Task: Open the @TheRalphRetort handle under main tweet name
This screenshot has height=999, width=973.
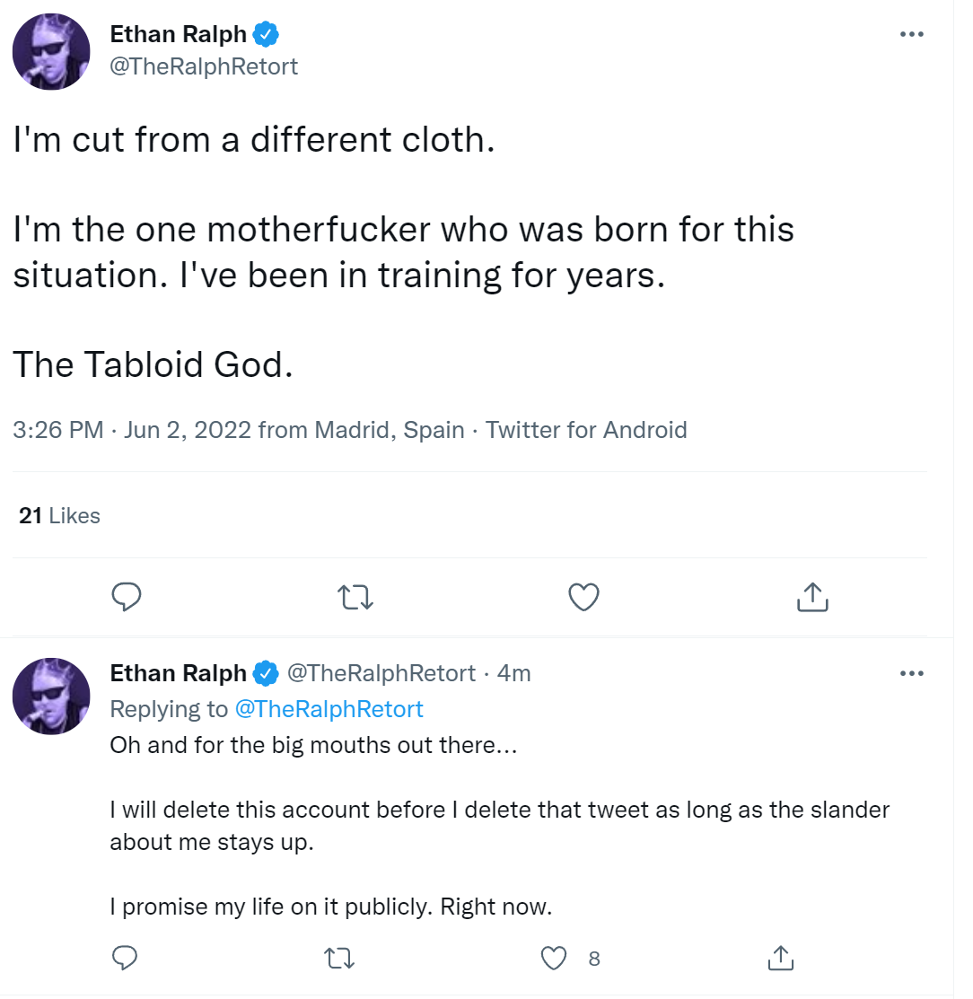Action: point(204,66)
